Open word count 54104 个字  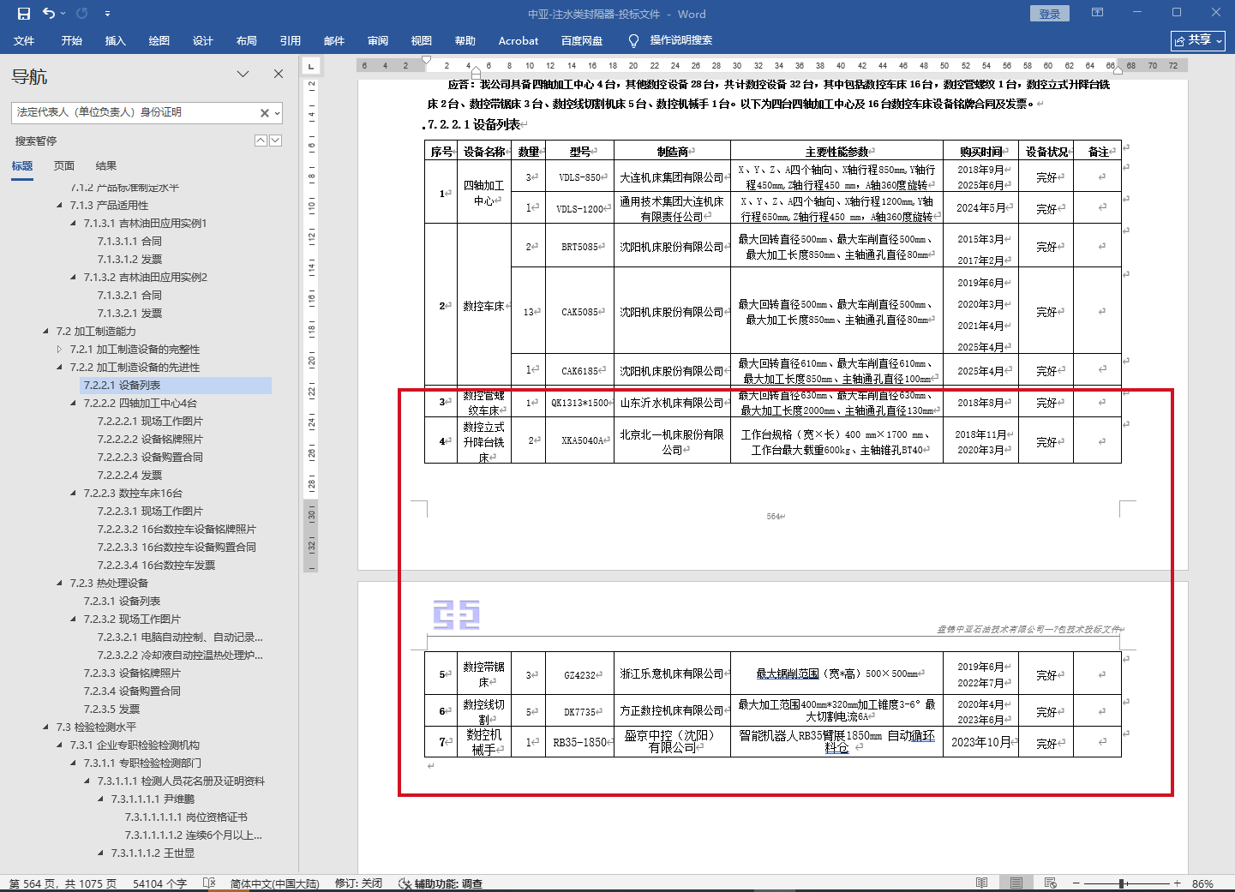pyautogui.click(x=159, y=883)
